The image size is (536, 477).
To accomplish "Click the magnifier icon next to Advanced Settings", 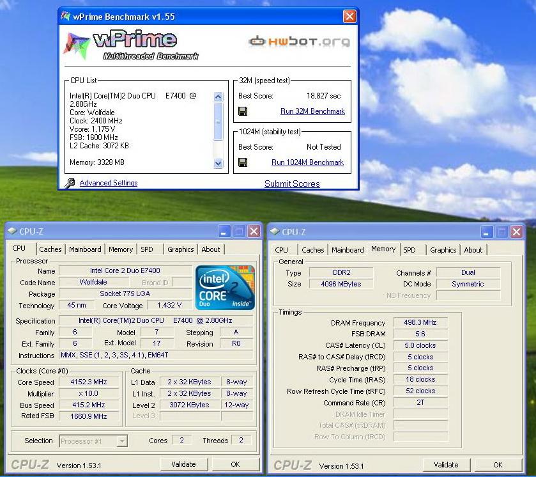I will pyautogui.click(x=70, y=183).
